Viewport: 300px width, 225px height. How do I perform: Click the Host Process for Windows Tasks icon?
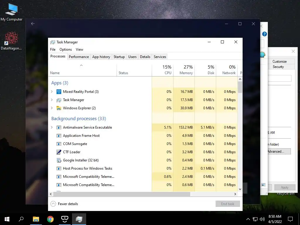click(59, 168)
